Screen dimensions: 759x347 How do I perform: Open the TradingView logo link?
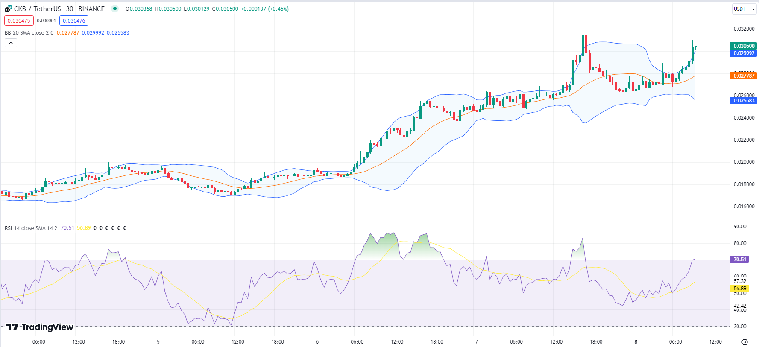(40, 327)
